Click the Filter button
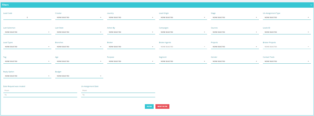 [x=149, y=107]
